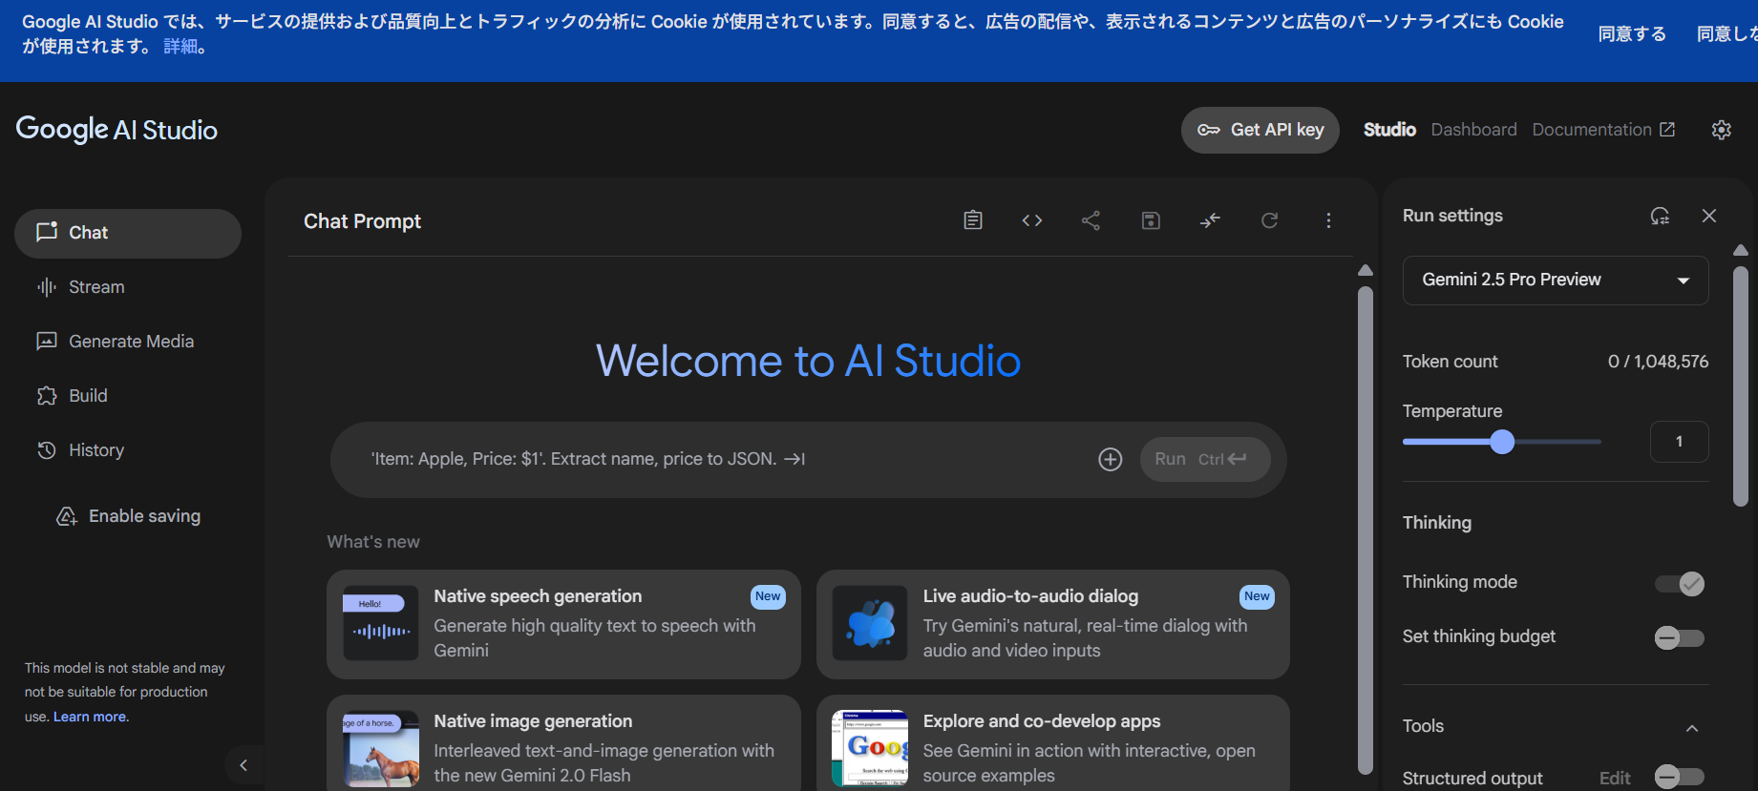Collapse the Tools section chevron
Viewport: 1758px width, 791px height.
click(1691, 728)
